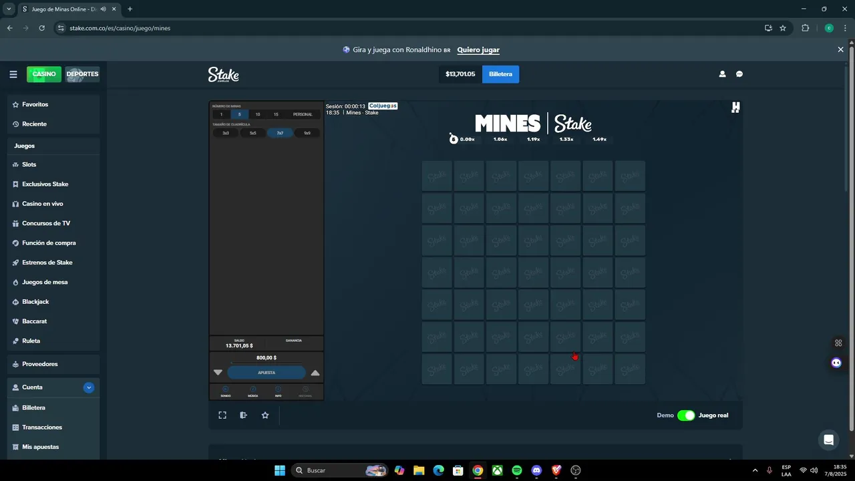Bookmark this page with the star icon
This screenshot has height=481, width=855.
coord(783,28)
